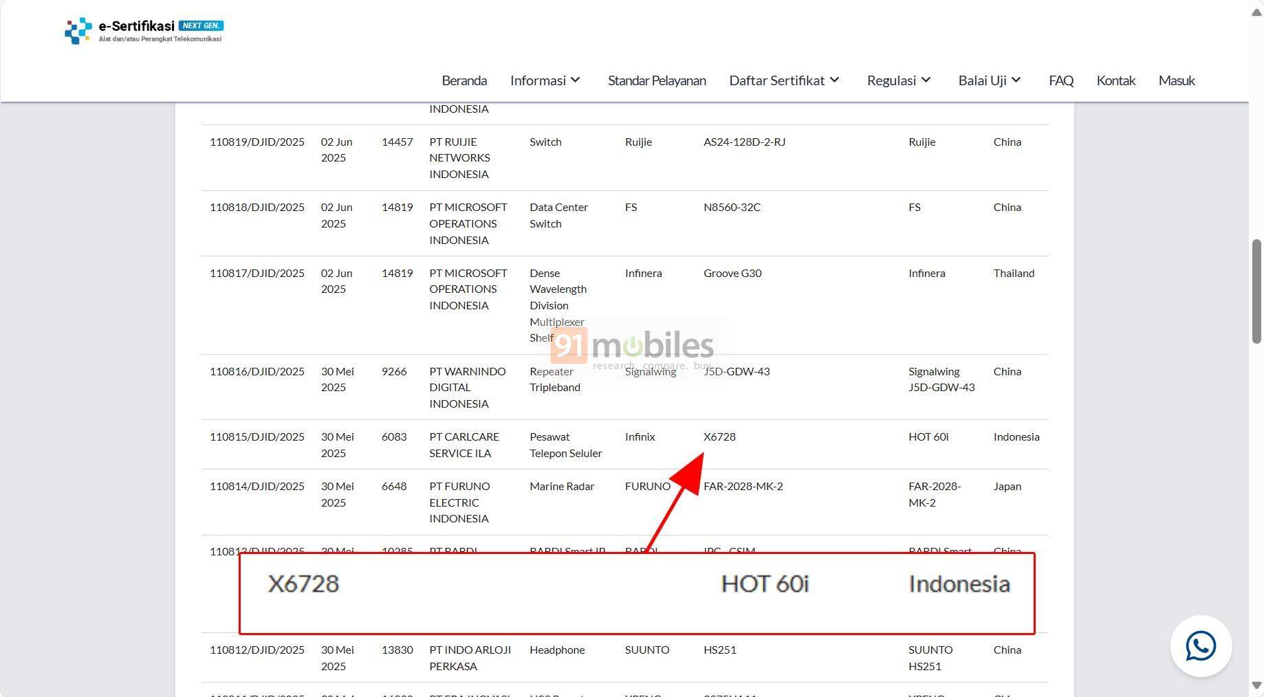Screen dimensions: 1264x697
Task: Click the e-Sertifikasi logo icon
Action: click(x=78, y=31)
